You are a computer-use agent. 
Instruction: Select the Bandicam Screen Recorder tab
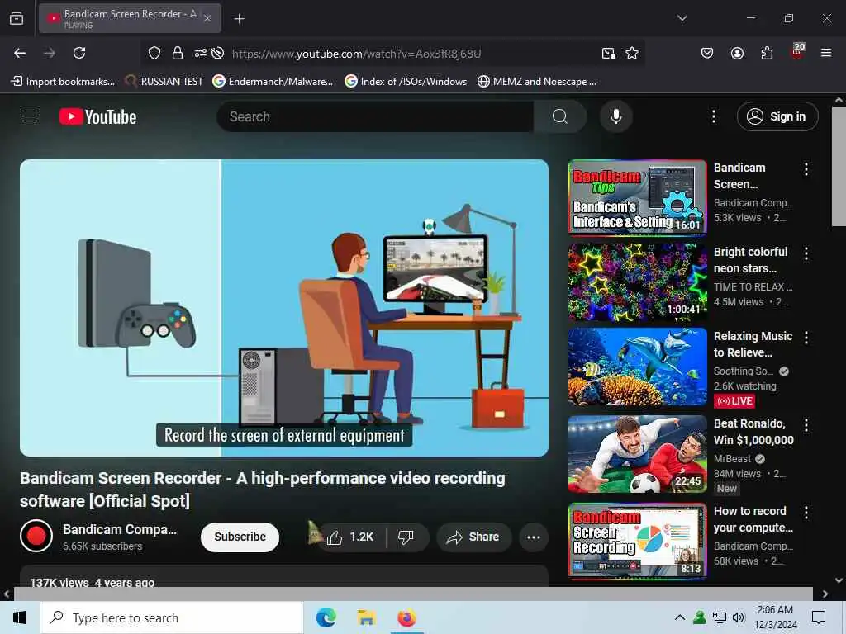pos(130,18)
